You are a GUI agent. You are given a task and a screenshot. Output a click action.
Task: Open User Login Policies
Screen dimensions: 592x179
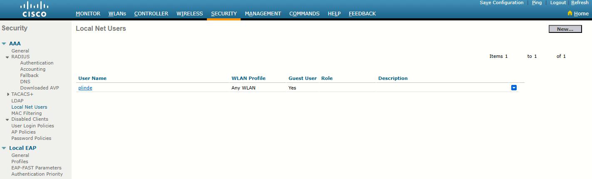point(33,126)
